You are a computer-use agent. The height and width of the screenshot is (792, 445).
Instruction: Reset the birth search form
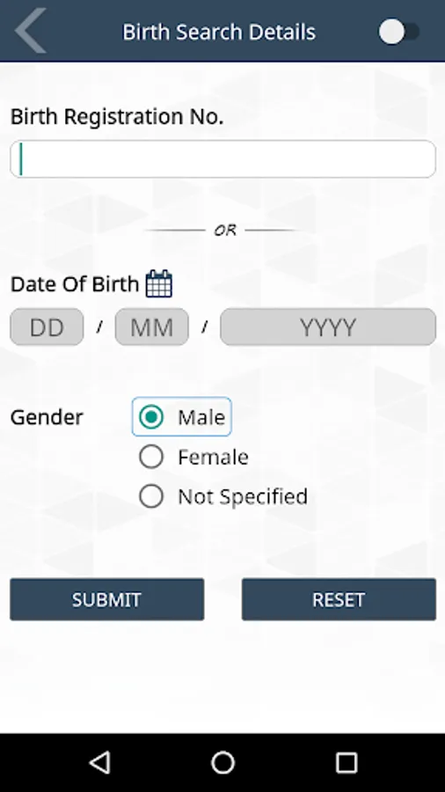[x=339, y=599]
